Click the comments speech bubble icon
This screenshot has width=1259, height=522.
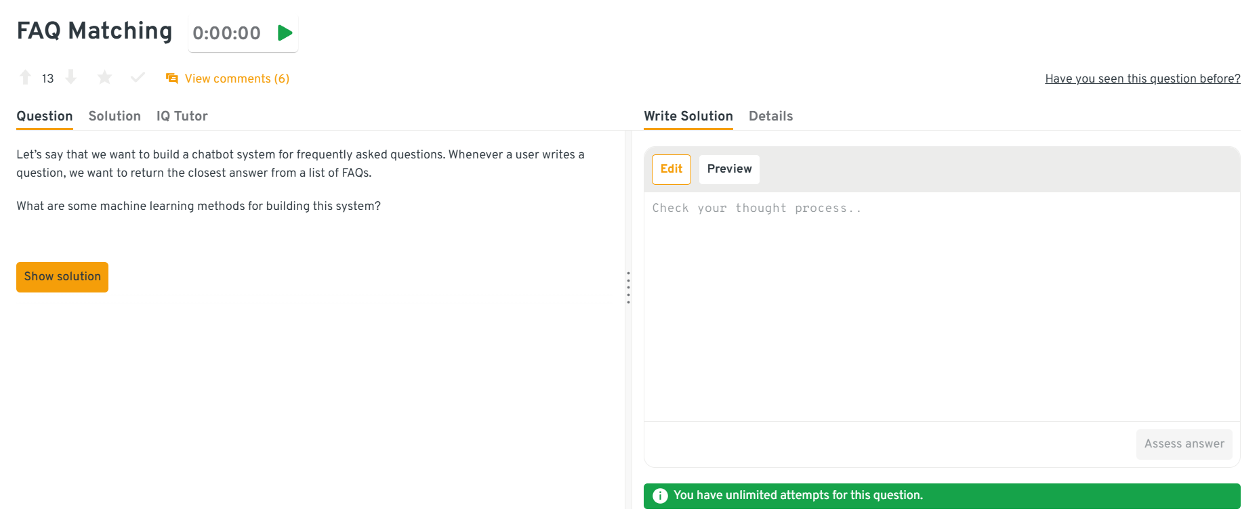[x=172, y=79]
